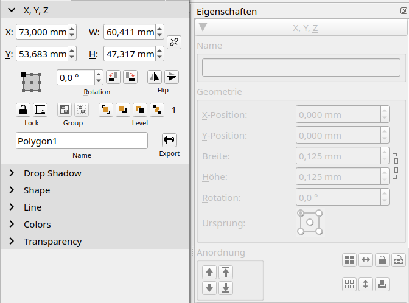Raise object to the top level

coord(106,110)
